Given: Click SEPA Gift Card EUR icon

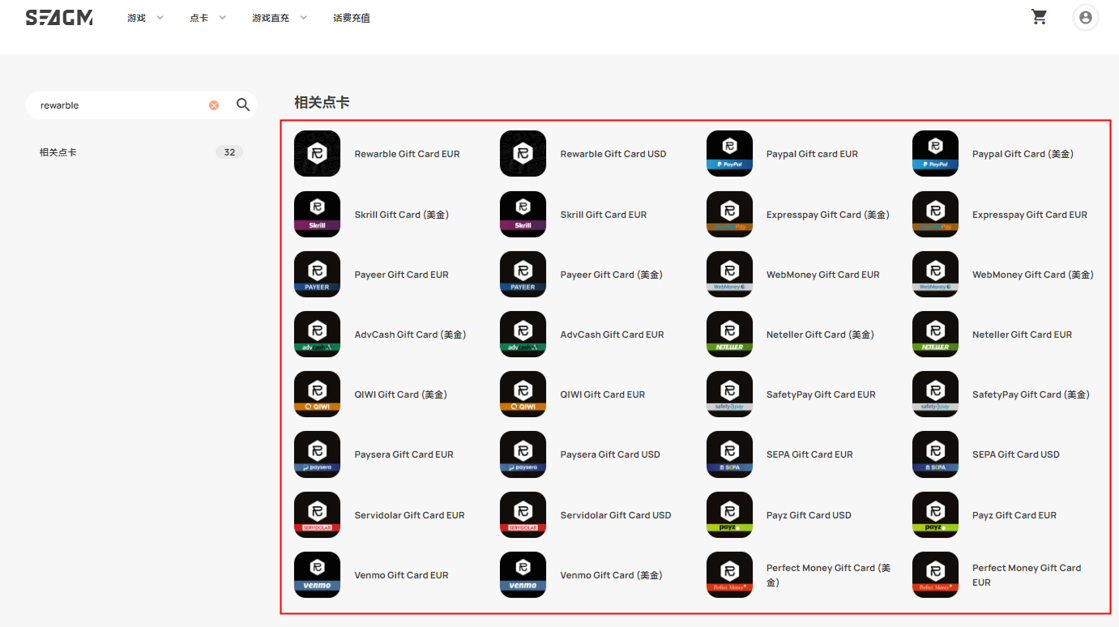Looking at the screenshot, I should tap(729, 454).
